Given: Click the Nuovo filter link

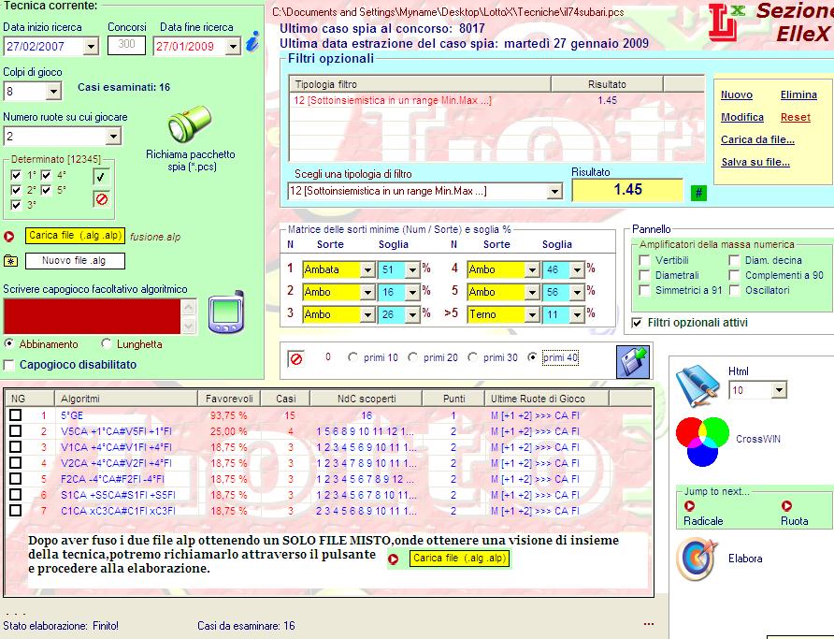Looking at the screenshot, I should point(736,94).
